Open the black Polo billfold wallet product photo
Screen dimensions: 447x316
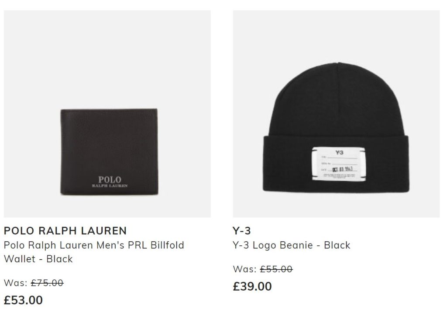107,114
